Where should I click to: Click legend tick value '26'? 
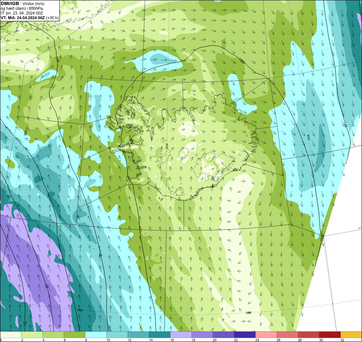278,340
